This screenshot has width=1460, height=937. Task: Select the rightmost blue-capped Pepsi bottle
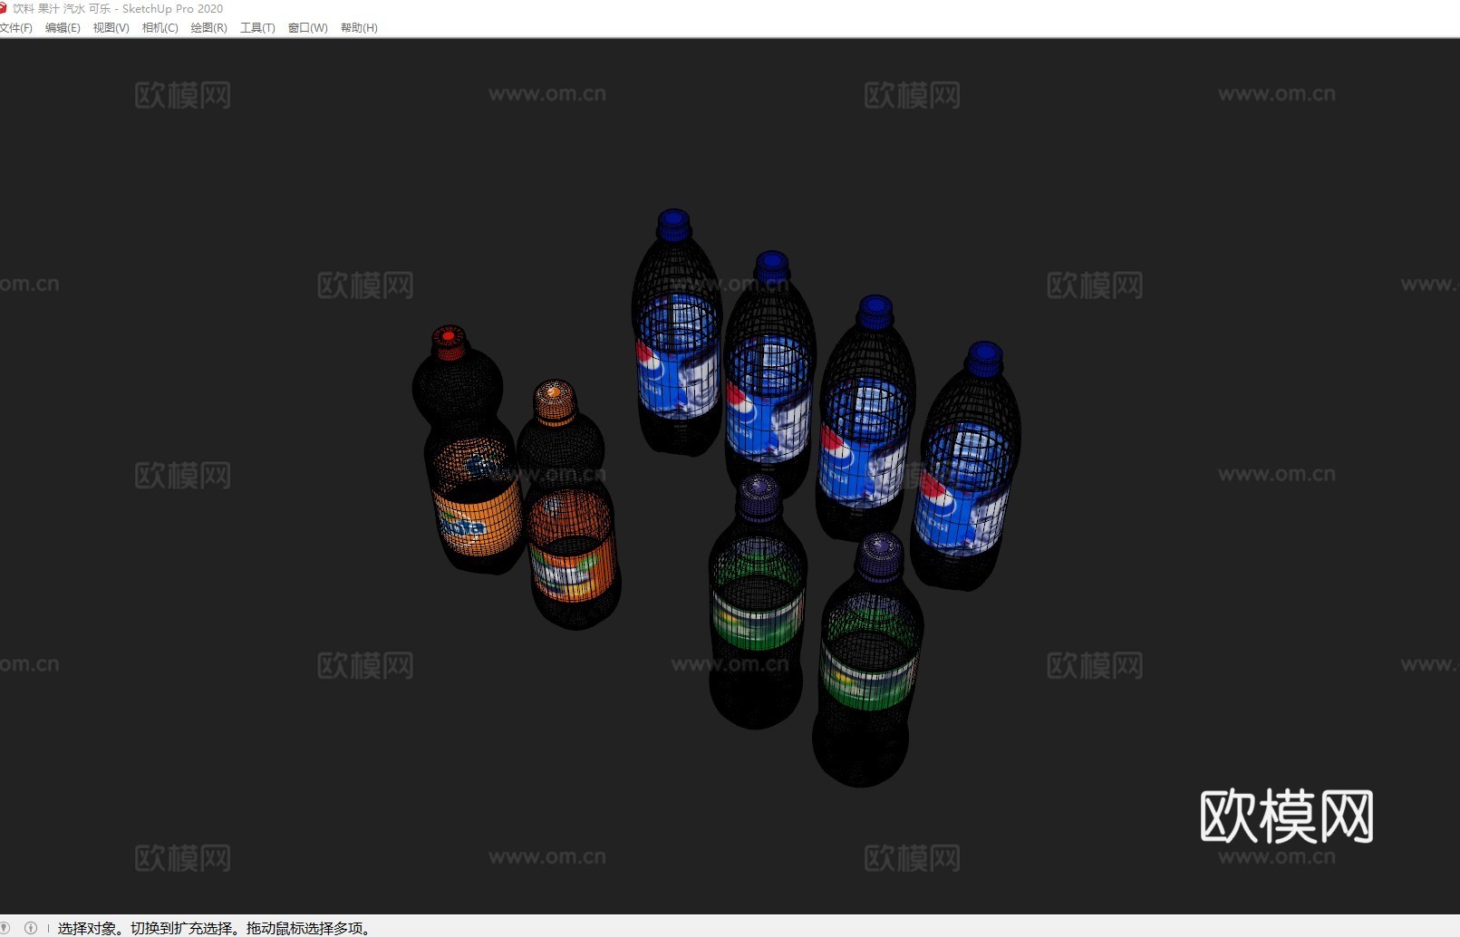(966, 467)
